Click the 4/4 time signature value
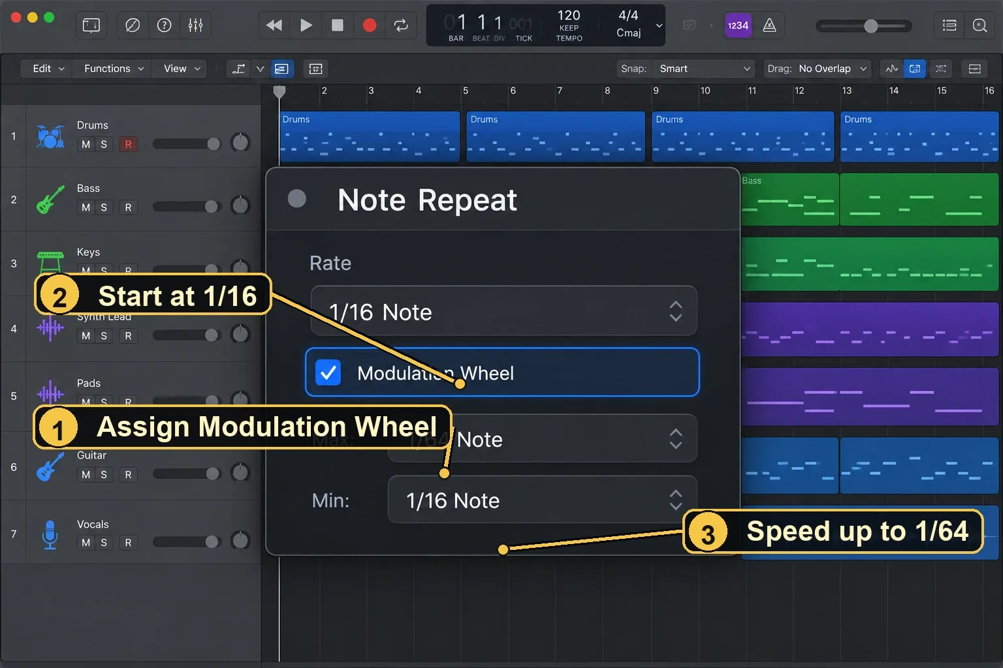1003x668 pixels. (628, 15)
